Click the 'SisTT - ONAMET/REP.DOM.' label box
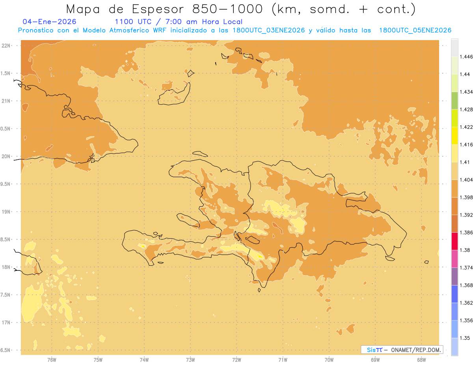 tap(402, 350)
